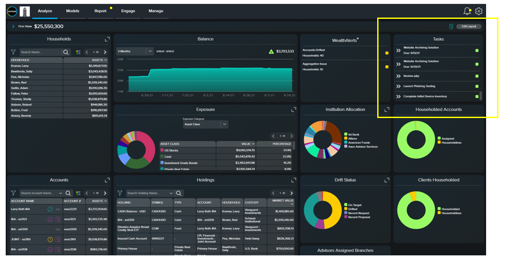Switch to the Models tab
The height and width of the screenshot is (258, 512).
tap(72, 11)
